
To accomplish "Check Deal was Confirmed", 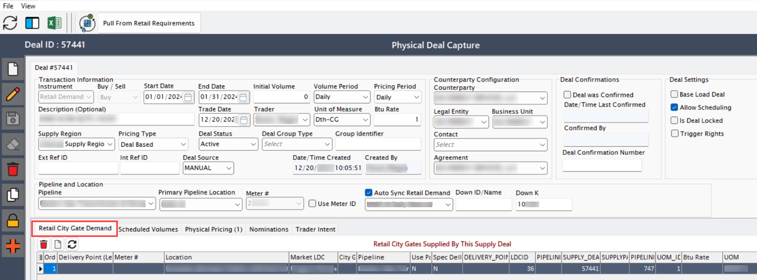I will (x=567, y=95).
